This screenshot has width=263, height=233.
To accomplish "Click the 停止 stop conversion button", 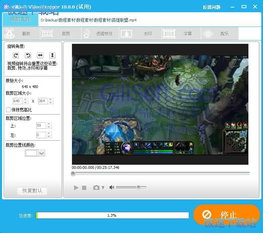I will pos(227,214).
